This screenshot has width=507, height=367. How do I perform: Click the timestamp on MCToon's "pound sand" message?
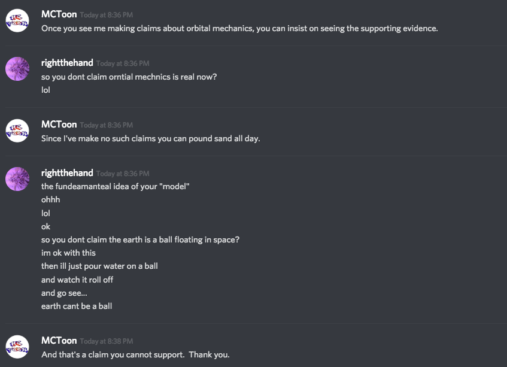106,125
